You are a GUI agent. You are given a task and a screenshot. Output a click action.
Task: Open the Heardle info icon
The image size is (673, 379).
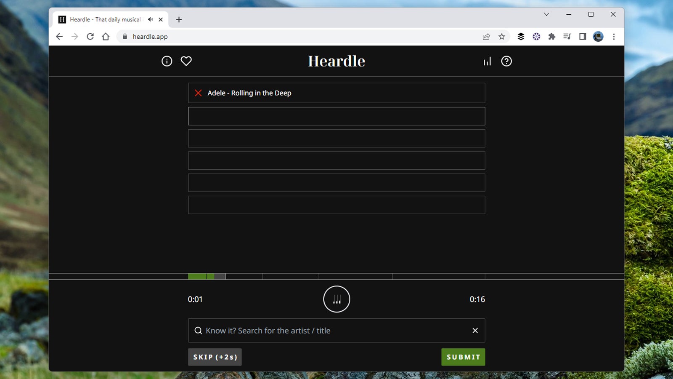167,61
